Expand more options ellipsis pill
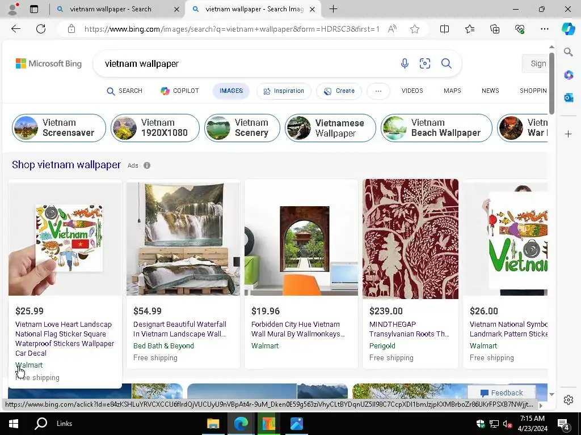 click(x=378, y=91)
